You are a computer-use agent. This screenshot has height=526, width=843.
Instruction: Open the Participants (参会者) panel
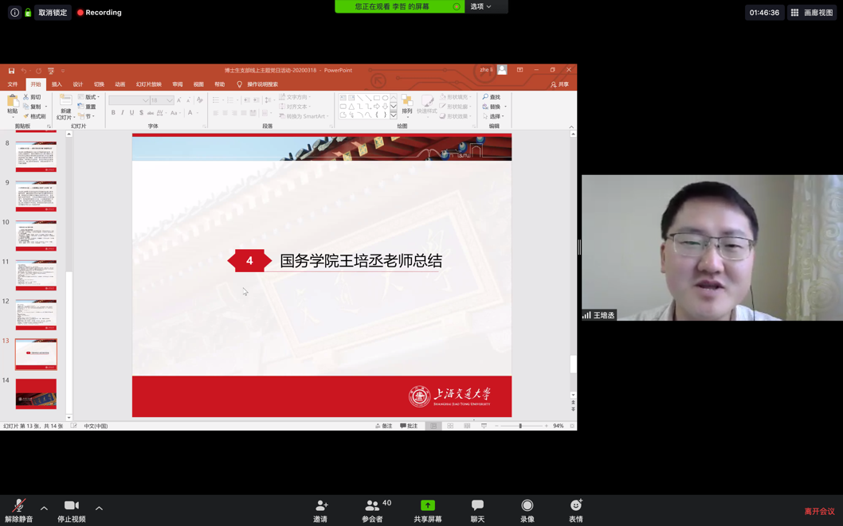click(x=372, y=506)
